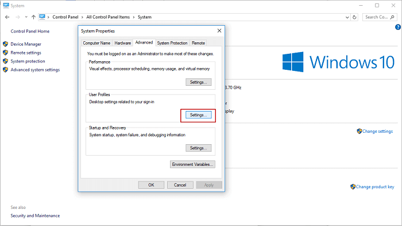Click the Change settings link
Screen dimensions: 402x226
pyautogui.click(x=377, y=131)
